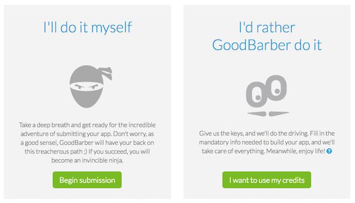Click the "Meanwhile, enjoy life!" text
This screenshot has height=203, width=355.
[x=295, y=151]
